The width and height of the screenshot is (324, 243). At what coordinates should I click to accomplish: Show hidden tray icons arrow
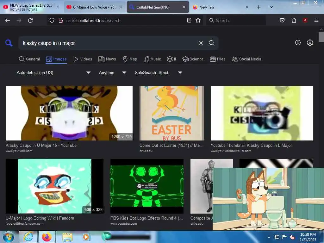coord(269,237)
